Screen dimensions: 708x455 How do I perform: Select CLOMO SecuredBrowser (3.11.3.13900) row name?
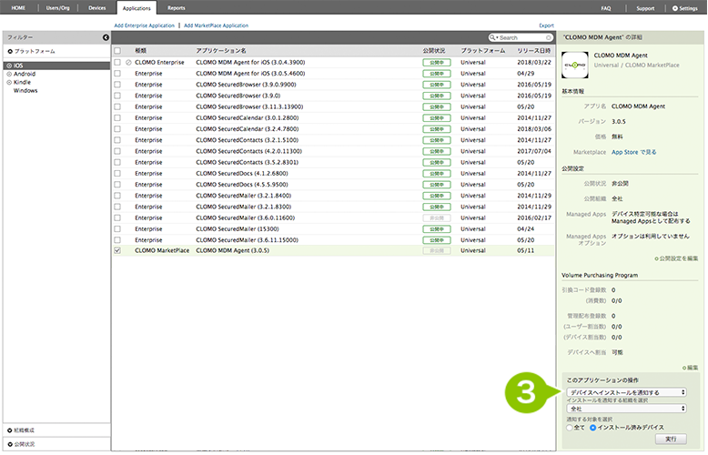pyautogui.click(x=249, y=107)
